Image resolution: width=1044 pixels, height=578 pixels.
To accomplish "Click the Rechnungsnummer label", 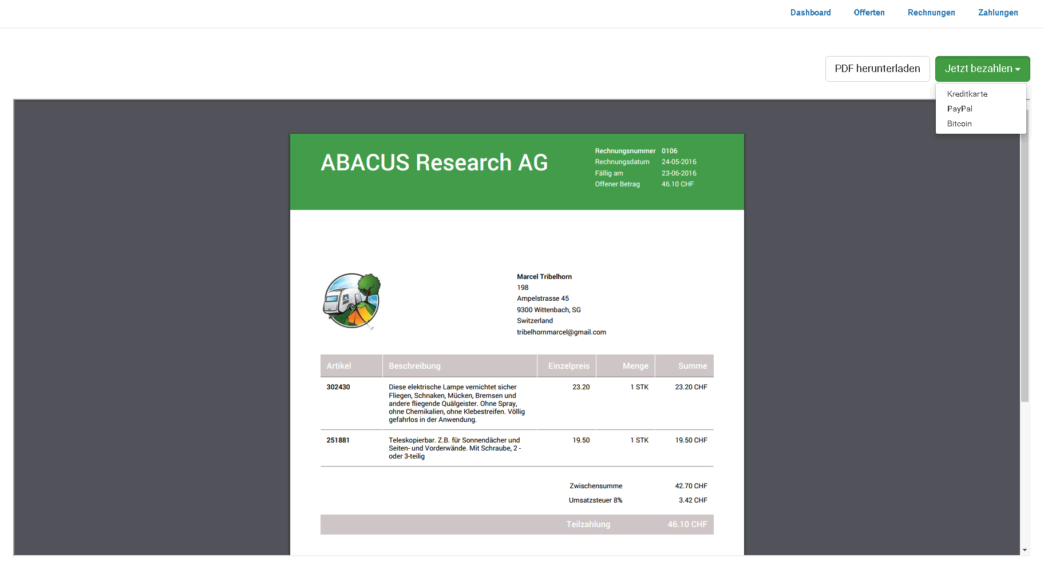I will tap(625, 151).
